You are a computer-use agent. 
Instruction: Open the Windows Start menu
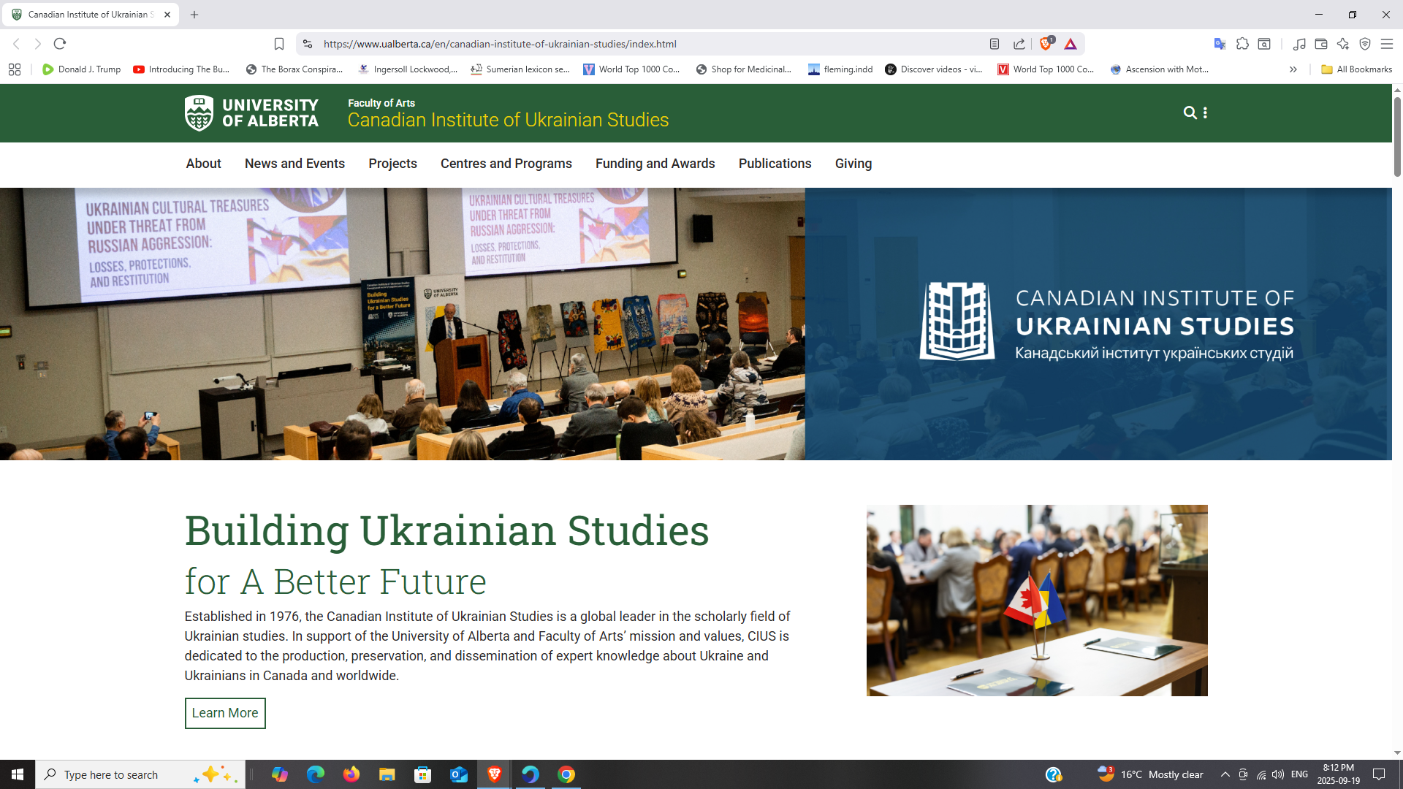[x=18, y=774]
